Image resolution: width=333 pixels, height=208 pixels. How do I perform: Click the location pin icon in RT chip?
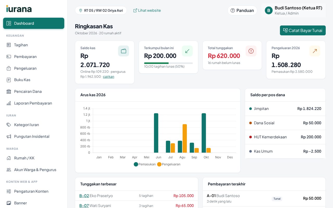coord(81,10)
